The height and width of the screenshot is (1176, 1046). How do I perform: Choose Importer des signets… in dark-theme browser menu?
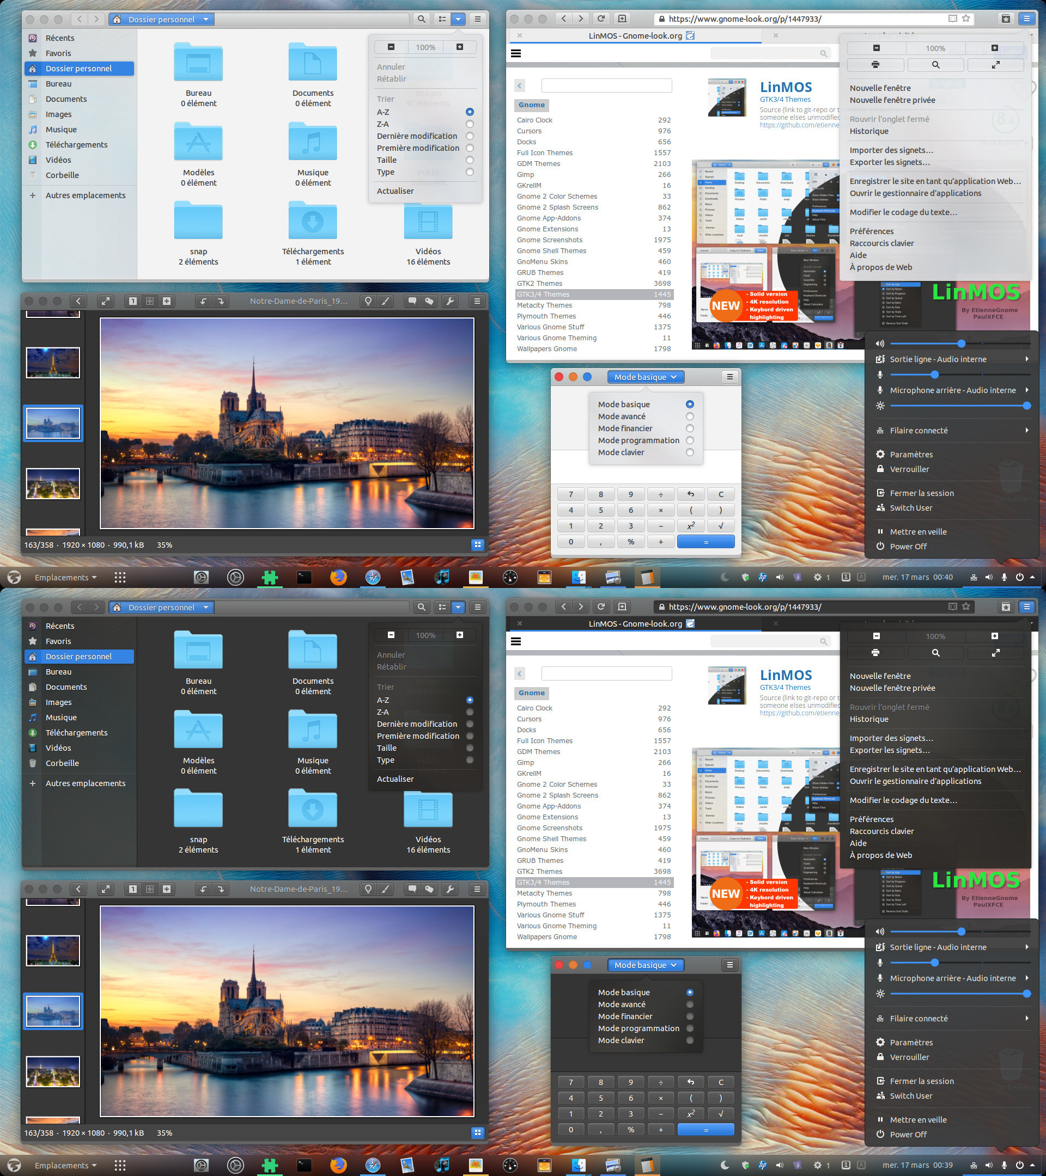click(891, 738)
